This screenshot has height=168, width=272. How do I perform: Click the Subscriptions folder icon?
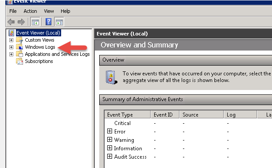[x=19, y=61]
